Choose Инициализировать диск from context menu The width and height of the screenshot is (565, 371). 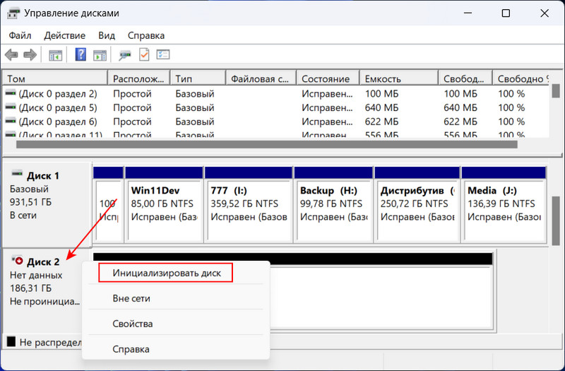[x=166, y=273]
